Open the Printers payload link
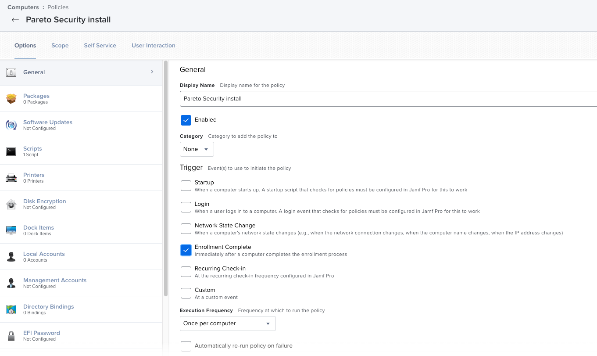 (x=34, y=175)
